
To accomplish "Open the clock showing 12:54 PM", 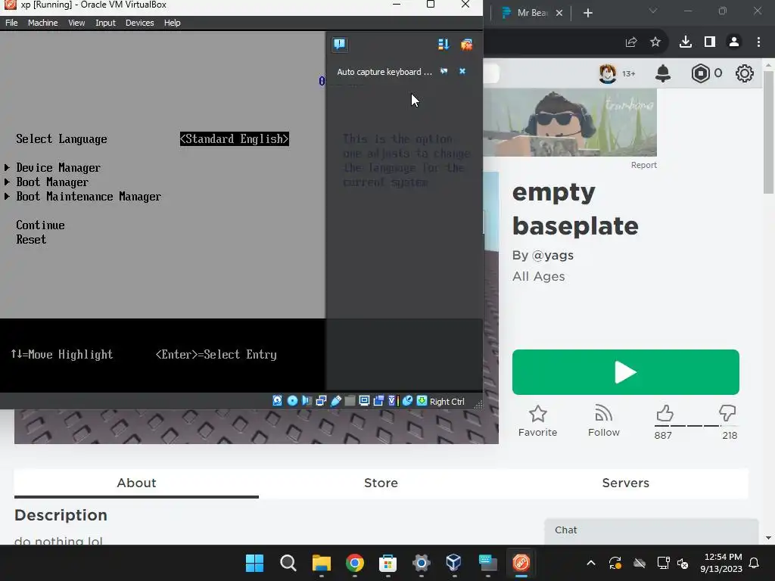I will [x=721, y=563].
